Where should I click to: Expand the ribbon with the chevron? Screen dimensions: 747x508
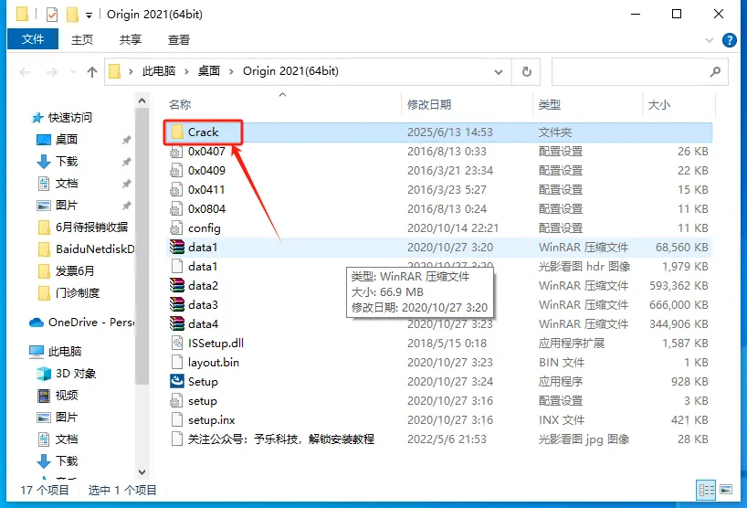click(710, 40)
